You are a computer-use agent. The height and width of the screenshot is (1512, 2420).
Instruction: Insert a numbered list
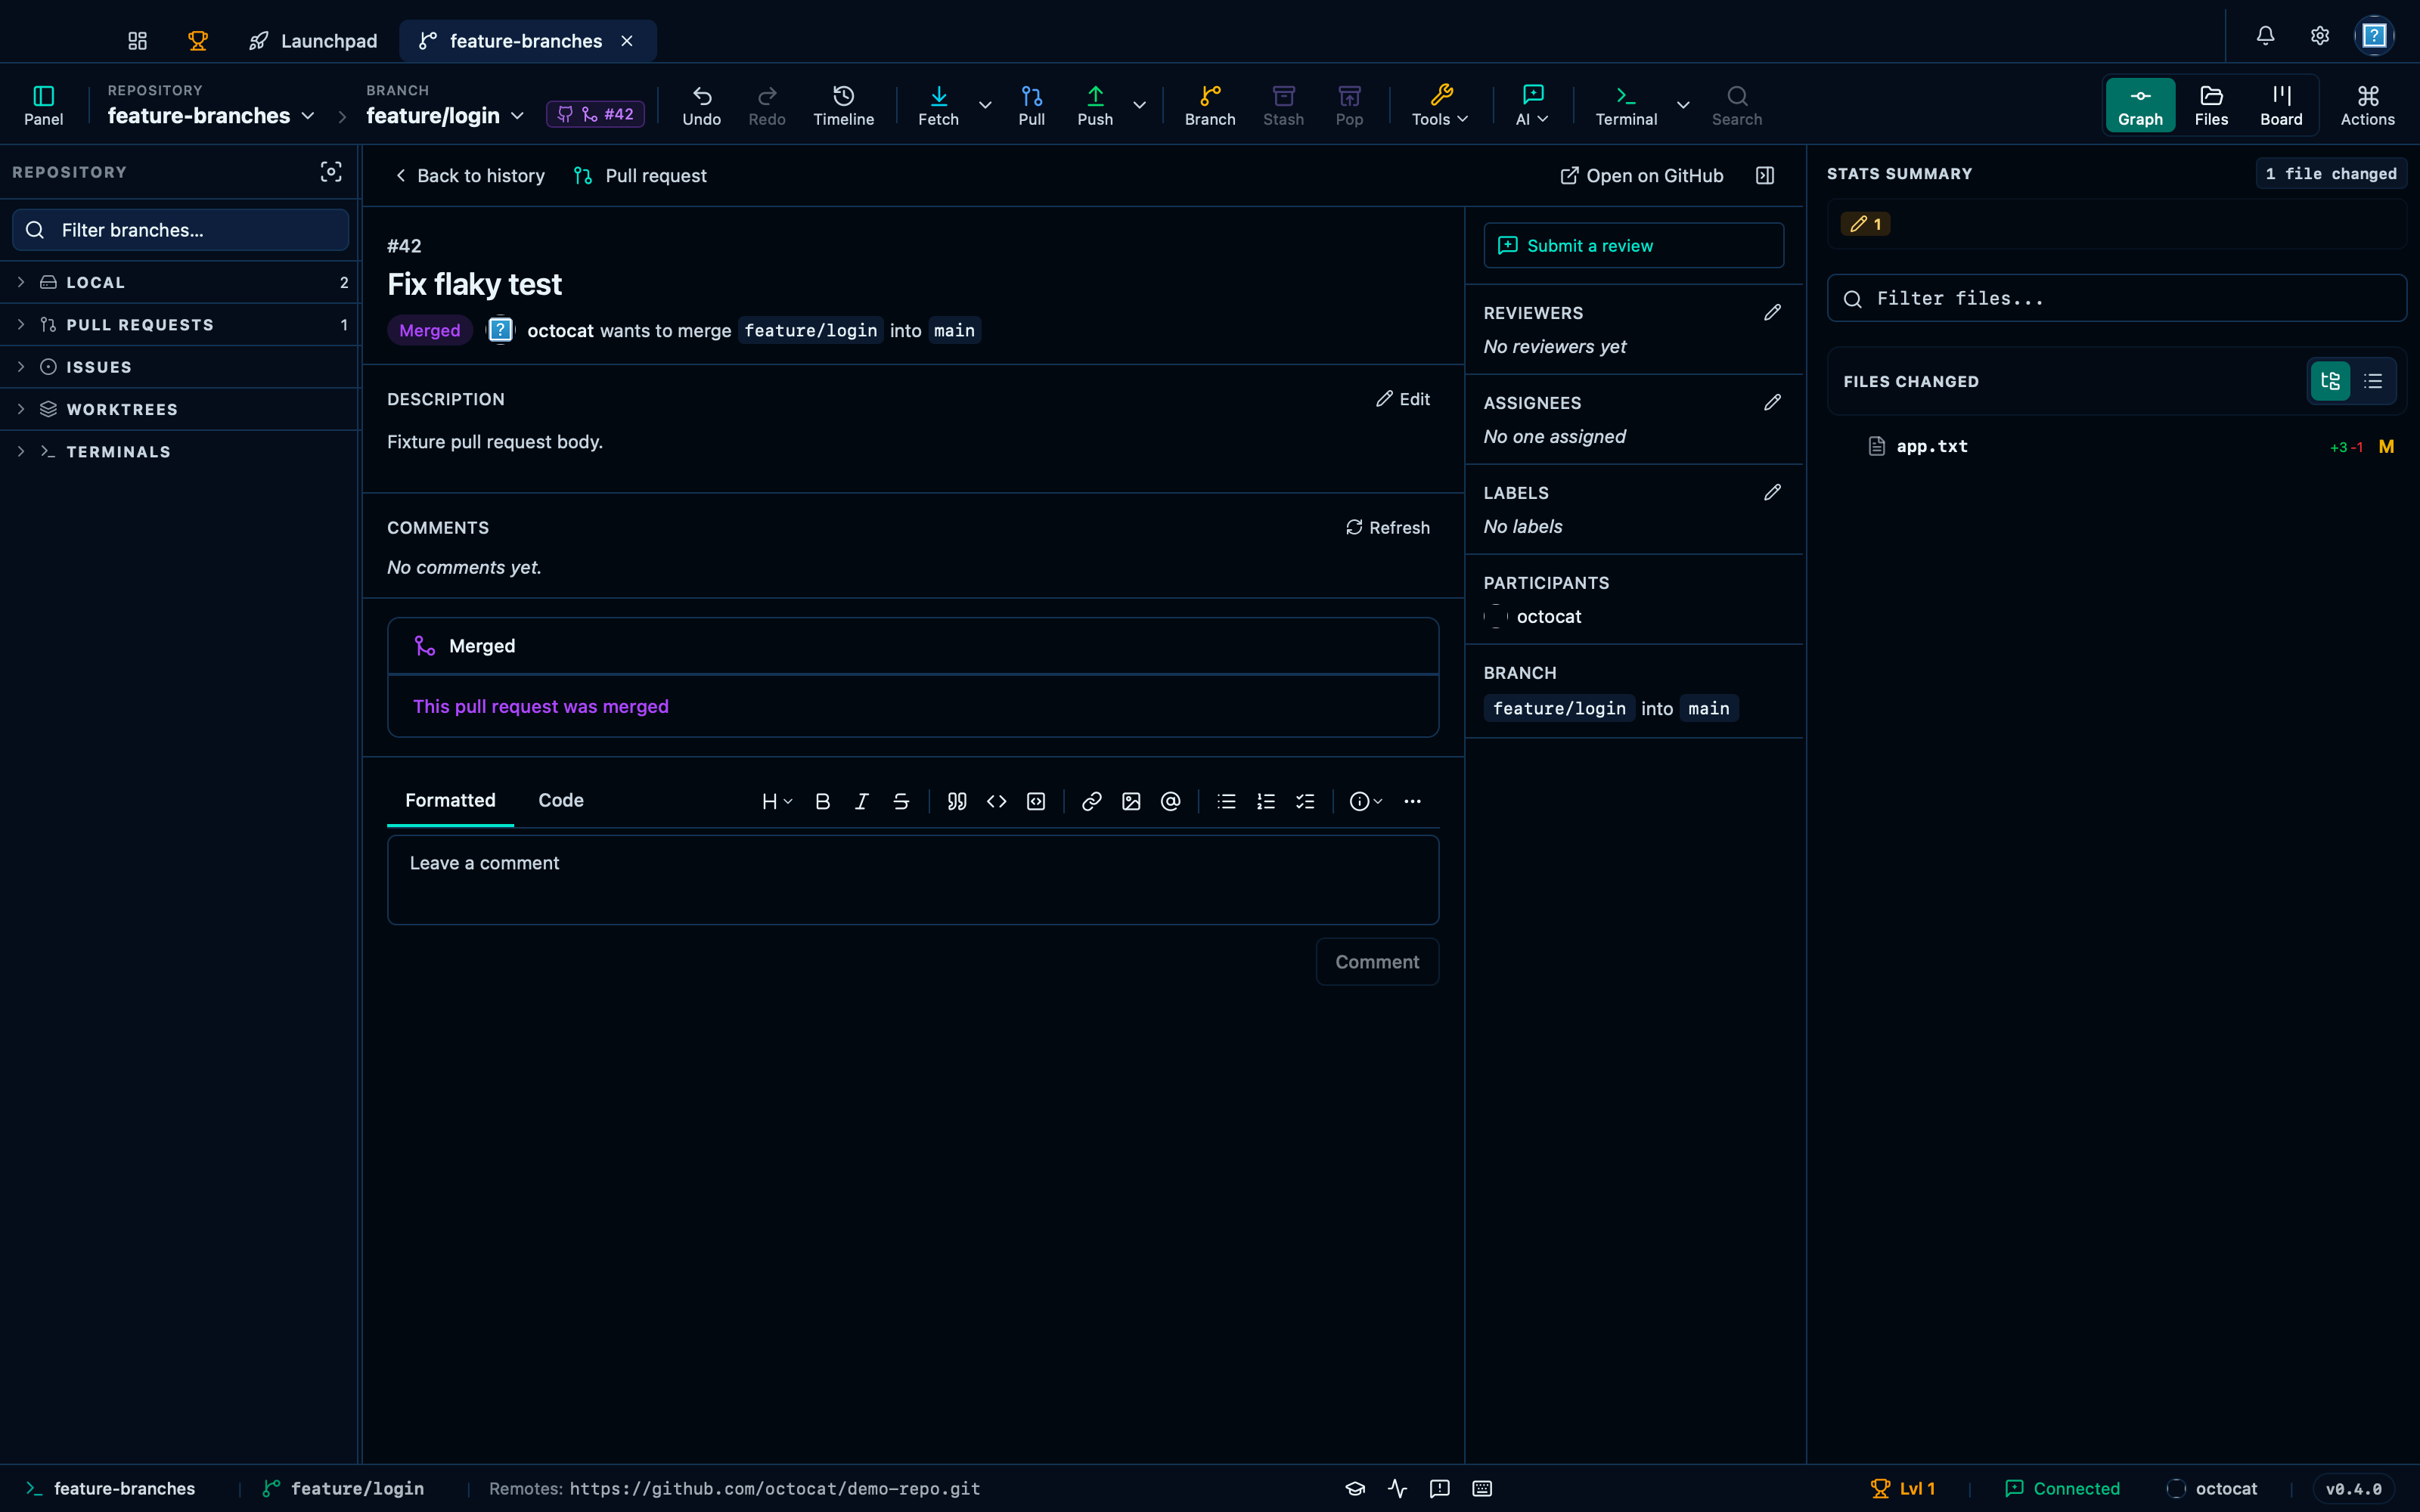(x=1266, y=801)
